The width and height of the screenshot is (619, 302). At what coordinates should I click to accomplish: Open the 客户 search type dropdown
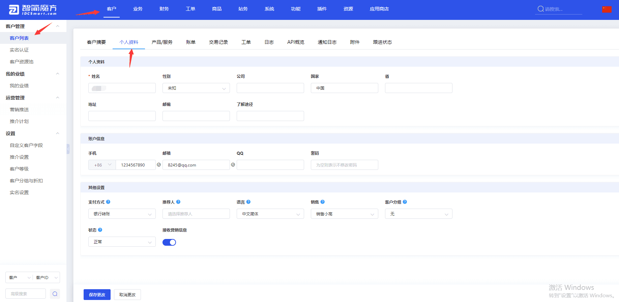(19, 277)
